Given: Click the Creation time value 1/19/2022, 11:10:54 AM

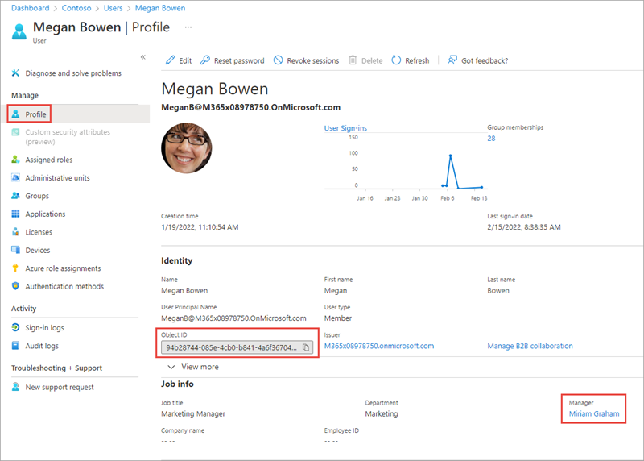Looking at the screenshot, I should 200,227.
